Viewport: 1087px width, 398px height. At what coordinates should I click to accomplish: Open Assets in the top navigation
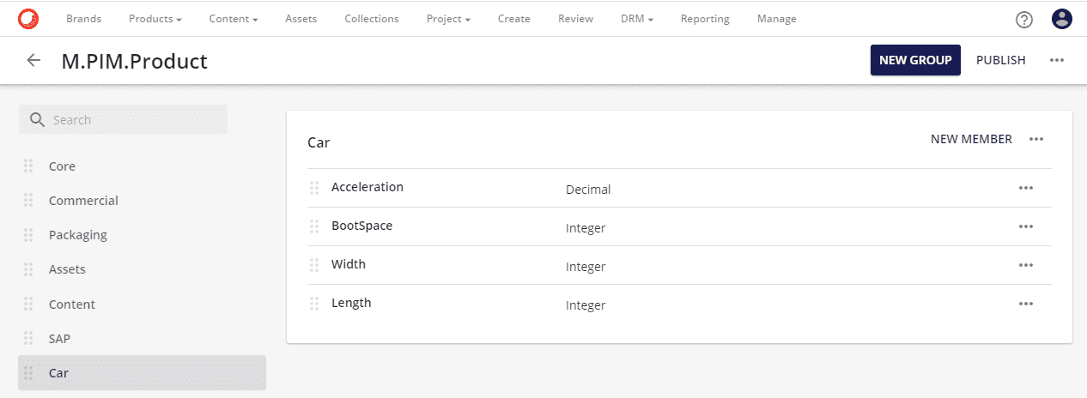[301, 19]
